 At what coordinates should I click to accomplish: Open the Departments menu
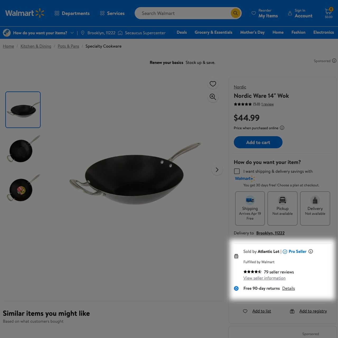[72, 13]
